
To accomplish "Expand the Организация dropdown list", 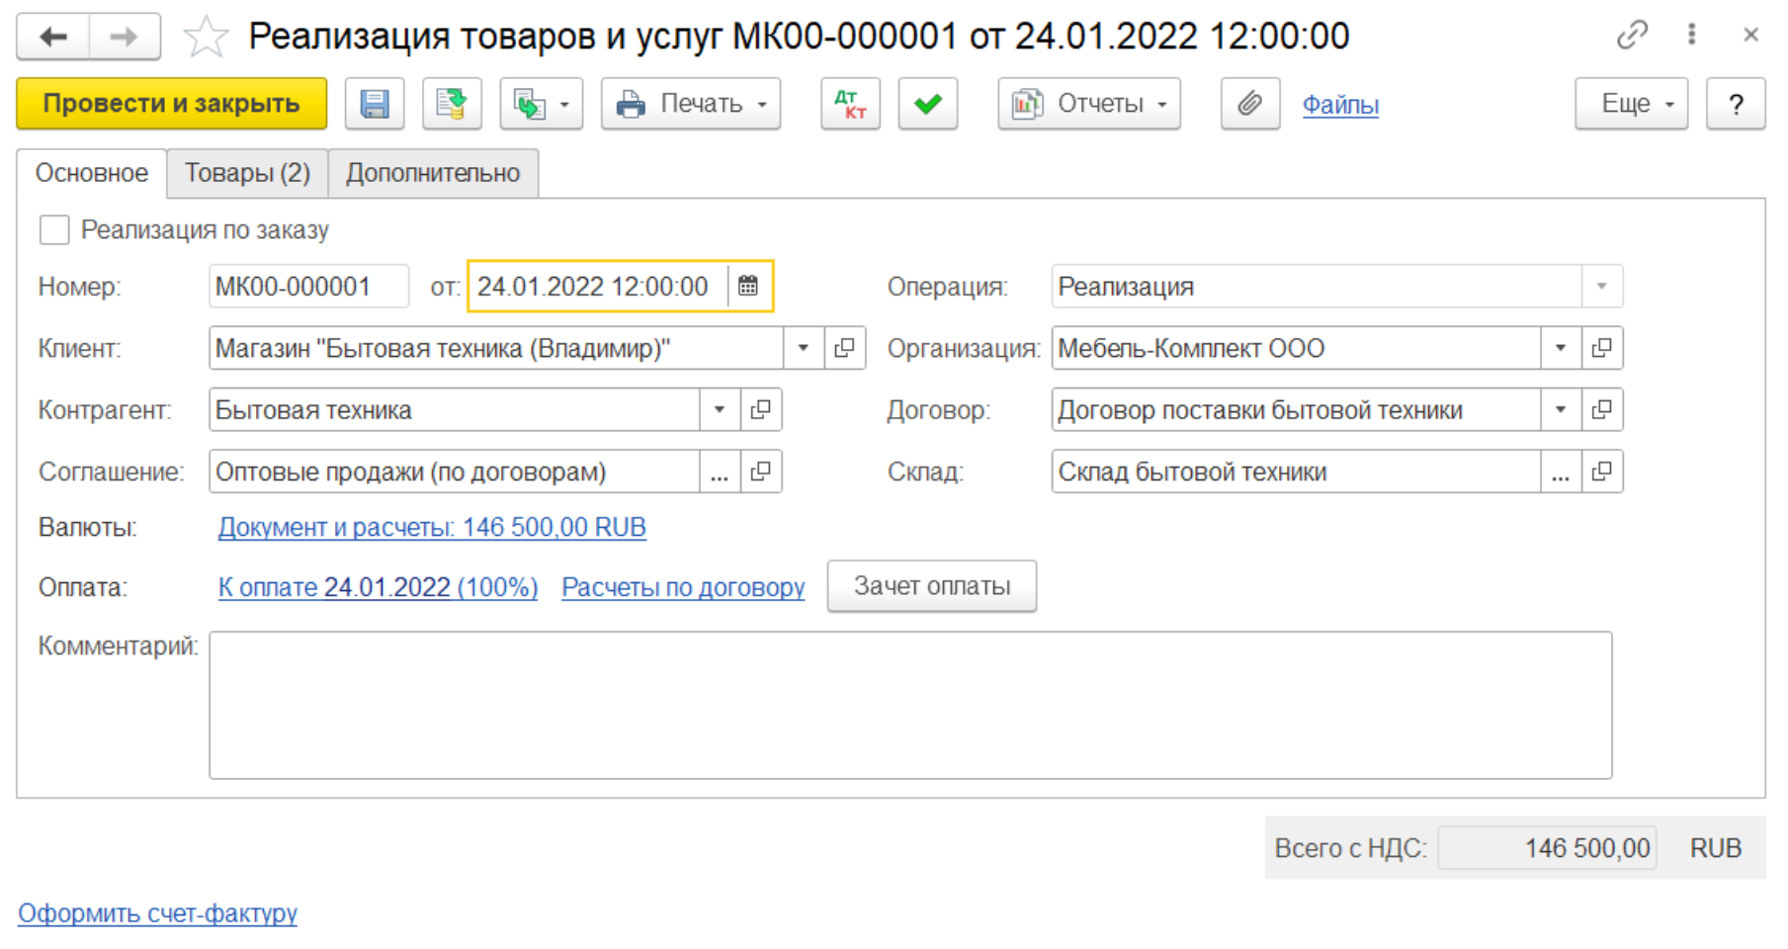I will [1560, 348].
